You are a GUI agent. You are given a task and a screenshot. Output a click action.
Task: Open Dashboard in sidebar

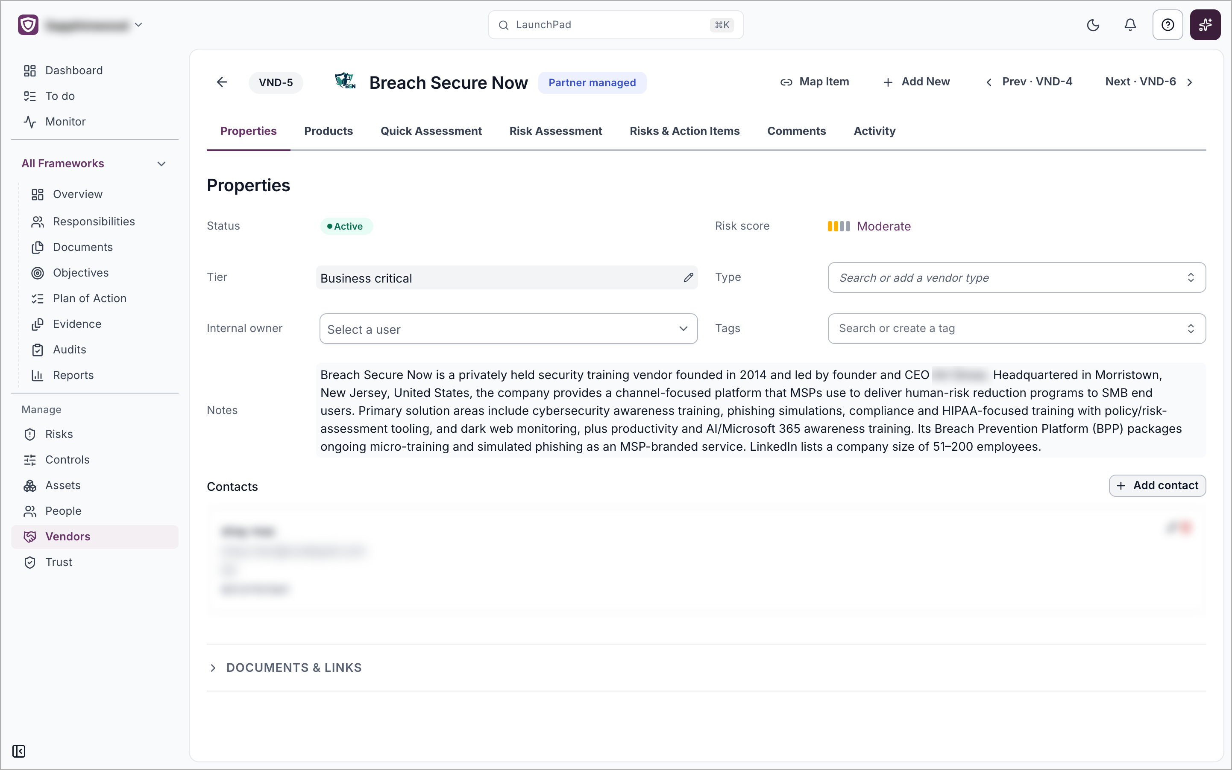[95, 70]
